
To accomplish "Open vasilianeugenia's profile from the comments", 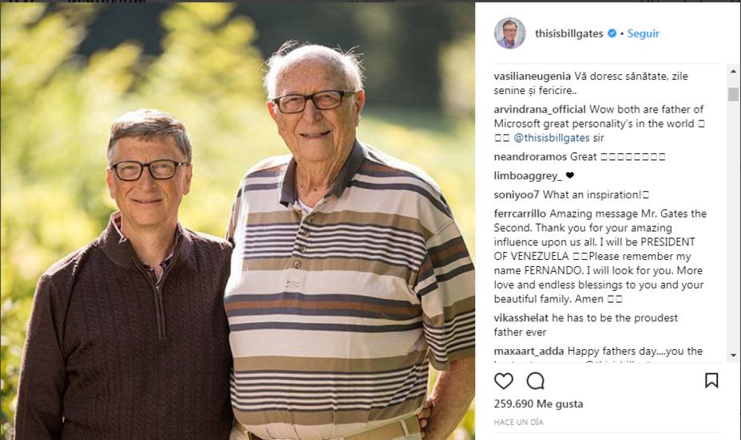I will tap(532, 76).
